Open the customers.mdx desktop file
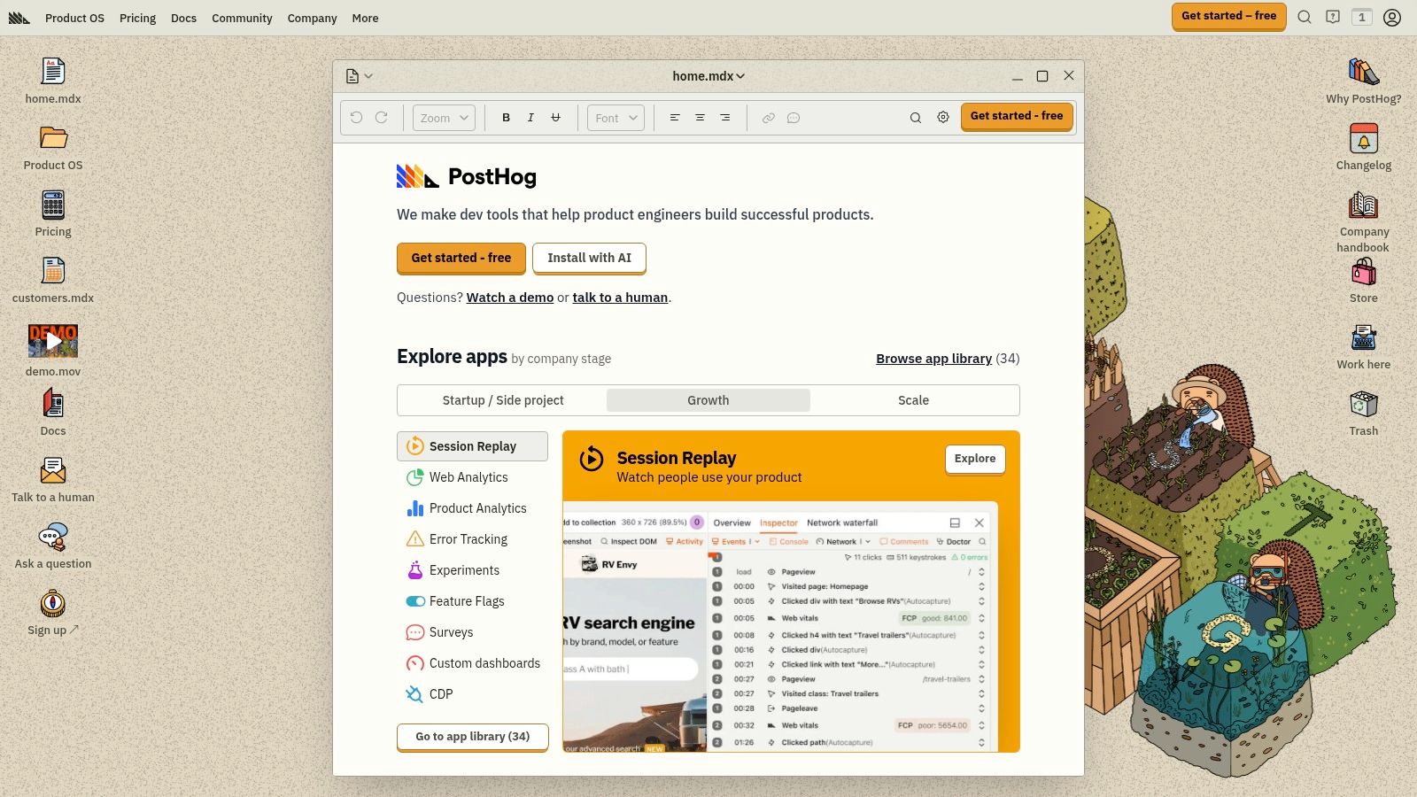 [53, 280]
